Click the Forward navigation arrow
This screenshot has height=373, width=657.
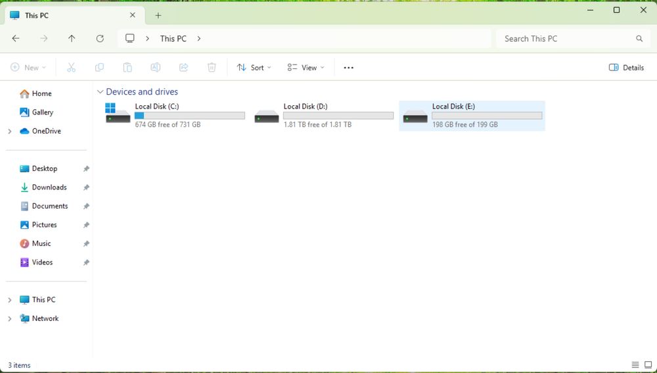tap(44, 39)
